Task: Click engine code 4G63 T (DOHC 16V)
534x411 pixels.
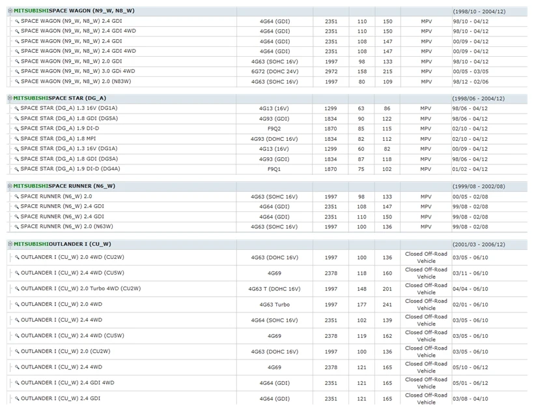Action: [x=275, y=289]
